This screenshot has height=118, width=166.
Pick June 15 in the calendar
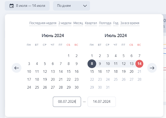click(x=69, y=71)
